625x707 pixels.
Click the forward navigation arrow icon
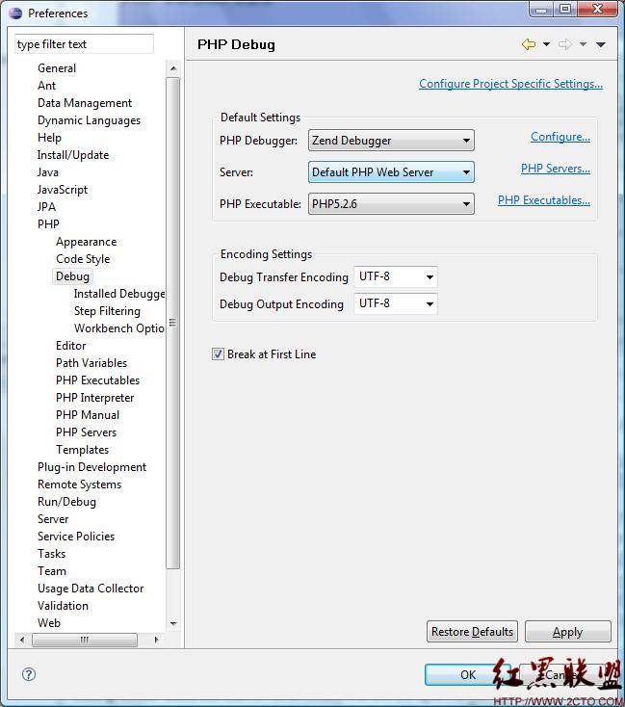(564, 44)
